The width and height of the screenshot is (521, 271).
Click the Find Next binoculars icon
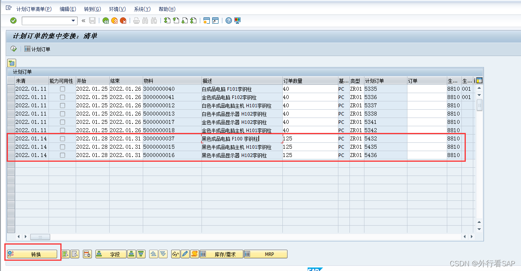154,21
